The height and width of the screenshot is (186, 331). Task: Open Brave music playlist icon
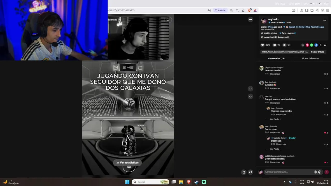[x=302, y=10]
